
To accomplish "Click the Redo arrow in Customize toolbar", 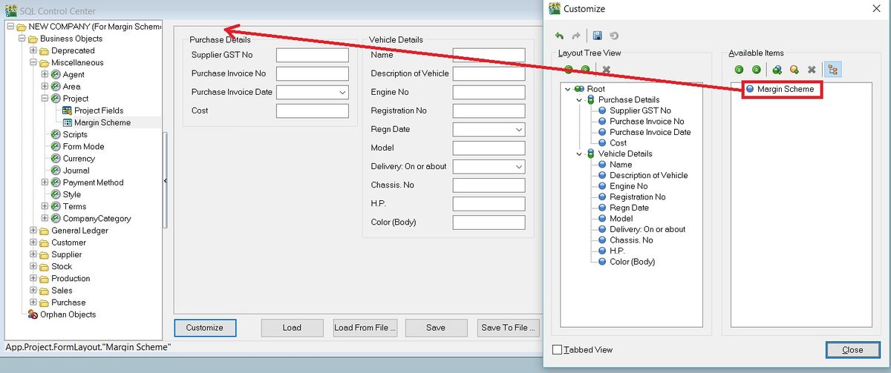I will point(576,36).
